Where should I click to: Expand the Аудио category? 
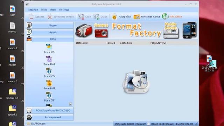coord(49,32)
